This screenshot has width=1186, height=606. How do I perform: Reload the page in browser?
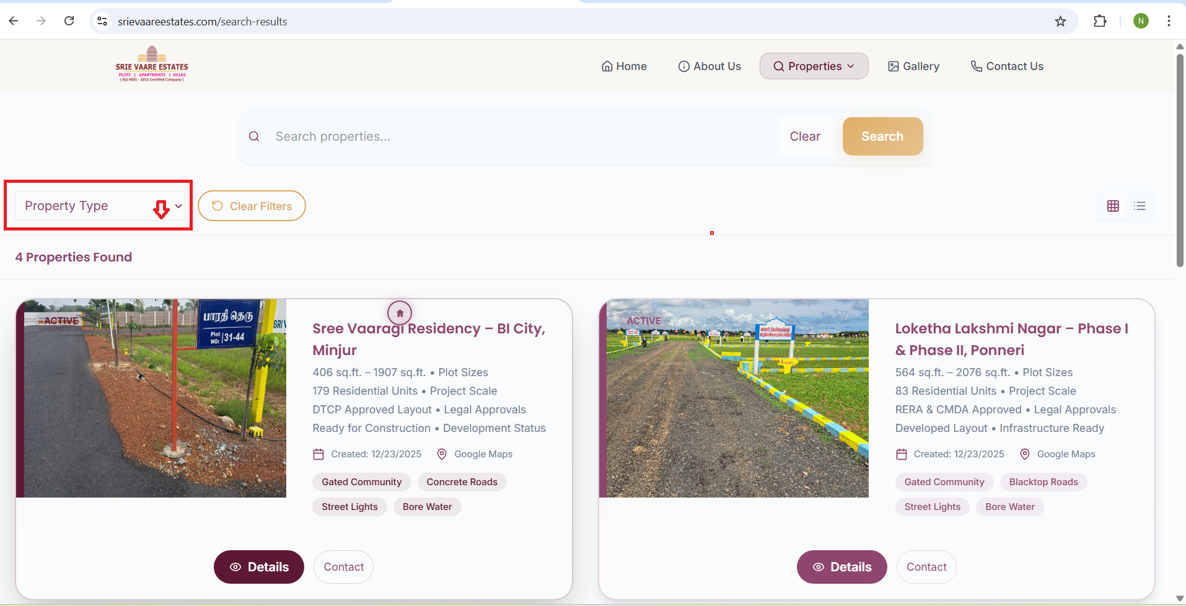click(x=69, y=22)
